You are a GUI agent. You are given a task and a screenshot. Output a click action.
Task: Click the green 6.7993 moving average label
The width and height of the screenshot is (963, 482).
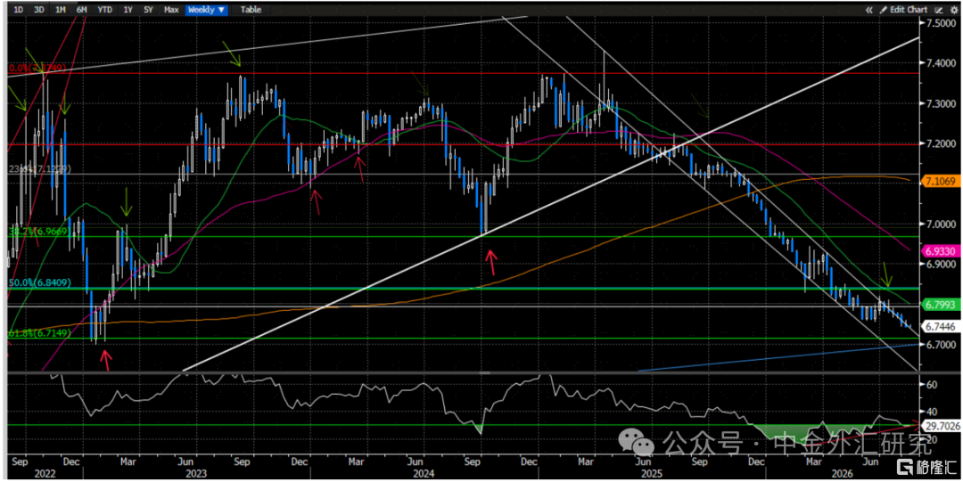(939, 305)
